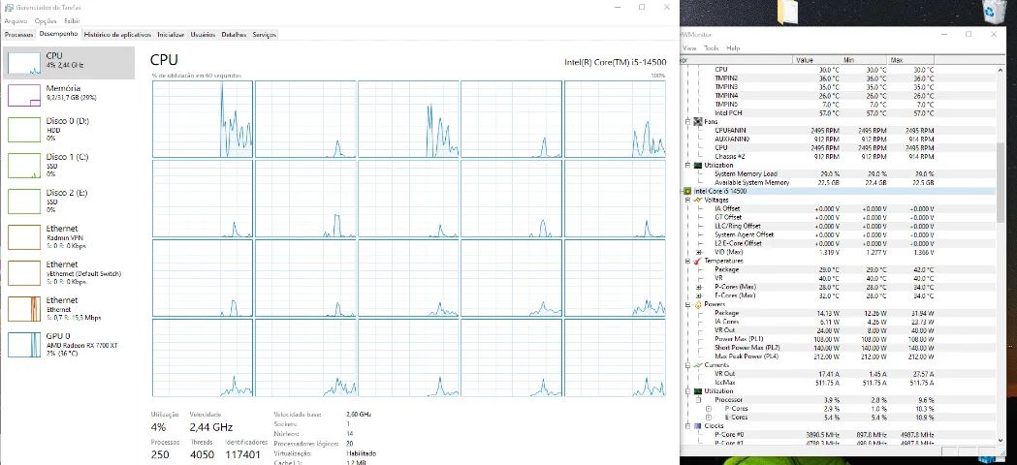Open the yellow folder on the desktop
The image size is (1017, 465).
(x=790, y=11)
